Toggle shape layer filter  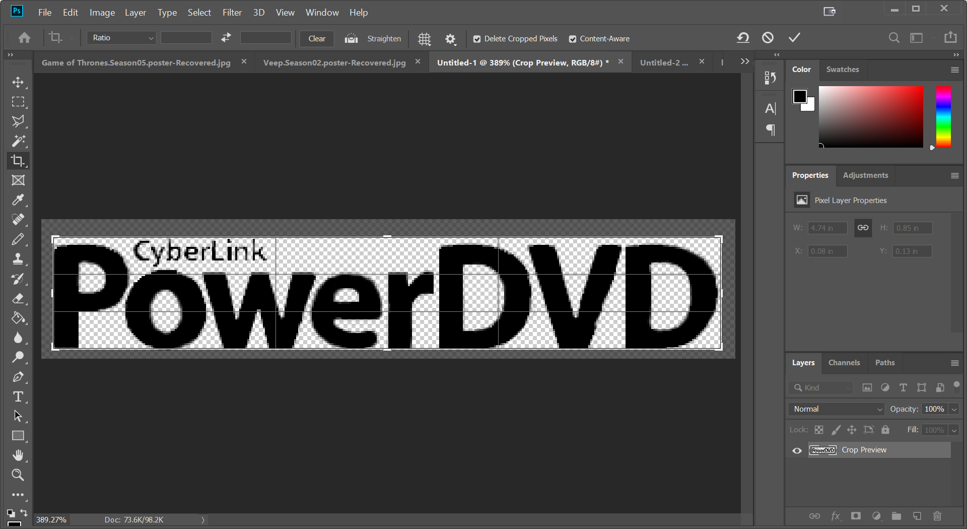922,387
